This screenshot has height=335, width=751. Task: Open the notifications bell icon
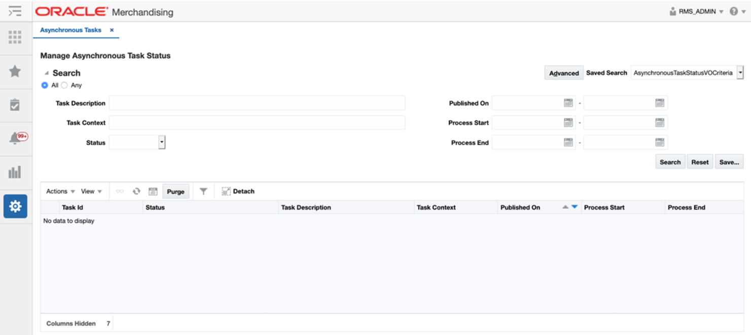pos(15,138)
